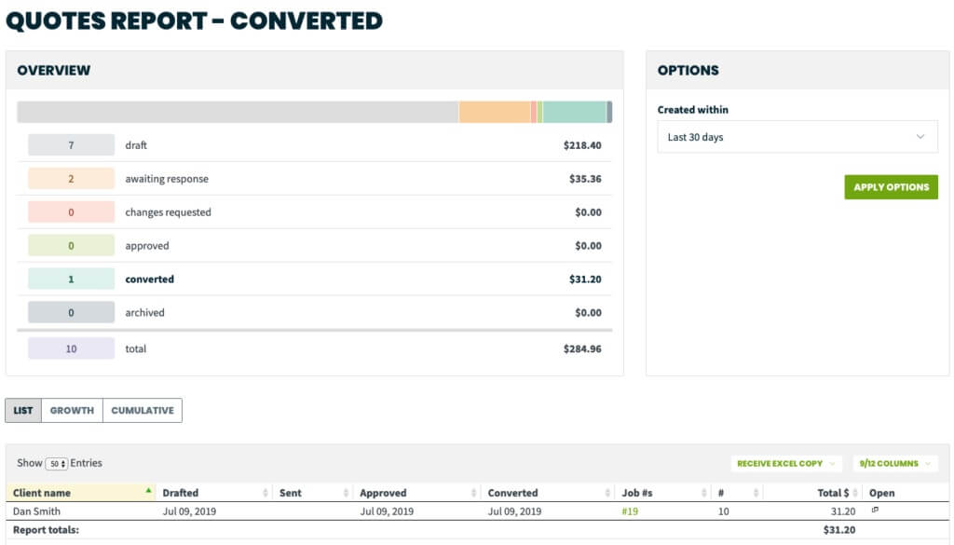Click the Open column header
Image resolution: width=954 pixels, height=545 pixels.
[x=881, y=493]
